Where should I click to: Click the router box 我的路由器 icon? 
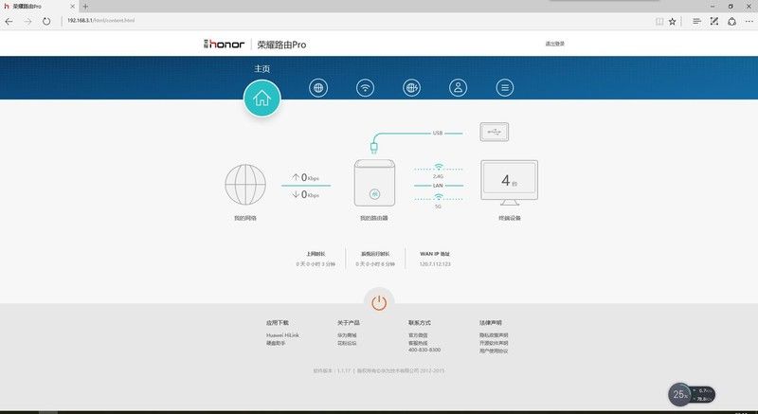[374, 183]
